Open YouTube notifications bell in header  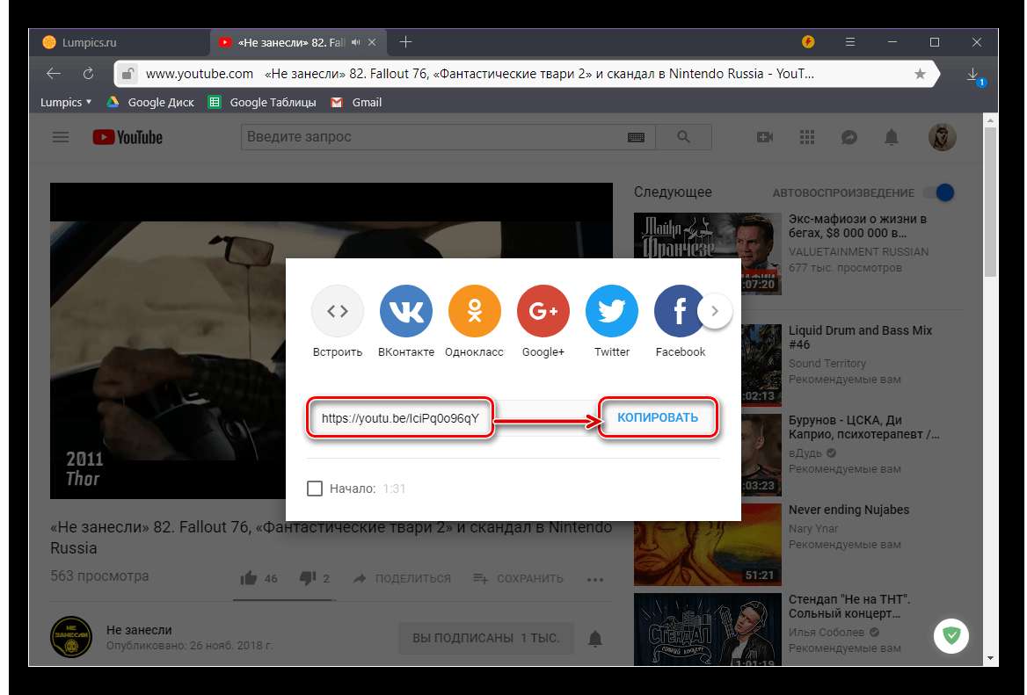click(892, 137)
